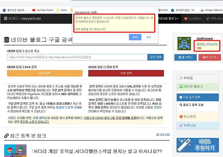Confirm the dialog with 확인 button
This screenshot has height=157, width=223.
click(x=135, y=37)
